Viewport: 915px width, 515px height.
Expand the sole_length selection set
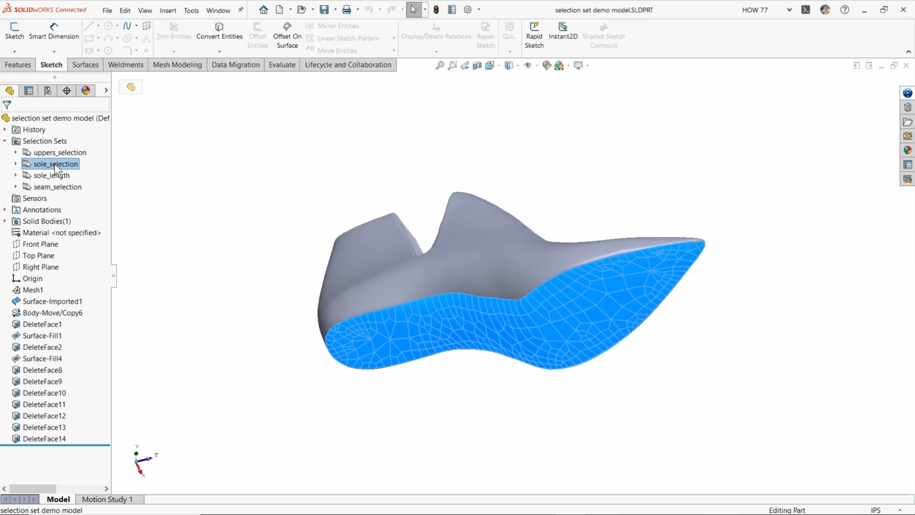coord(16,175)
